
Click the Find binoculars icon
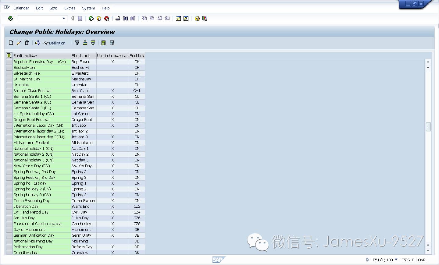point(125,19)
